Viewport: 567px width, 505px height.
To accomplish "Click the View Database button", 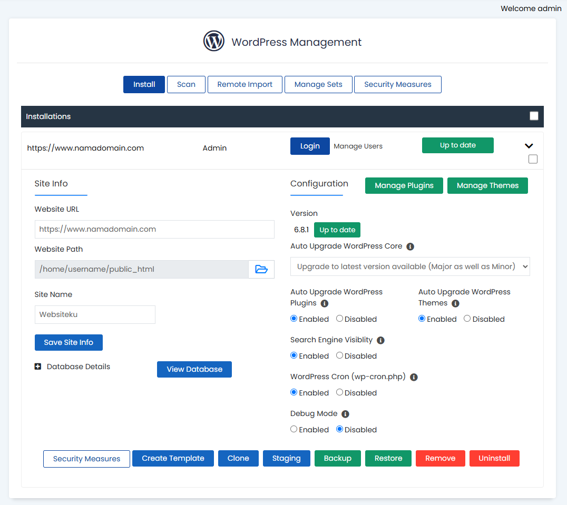I will click(194, 369).
